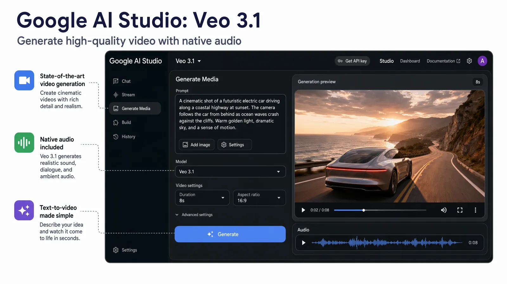Open prompt Settings button
The image size is (507, 284).
point(234,145)
